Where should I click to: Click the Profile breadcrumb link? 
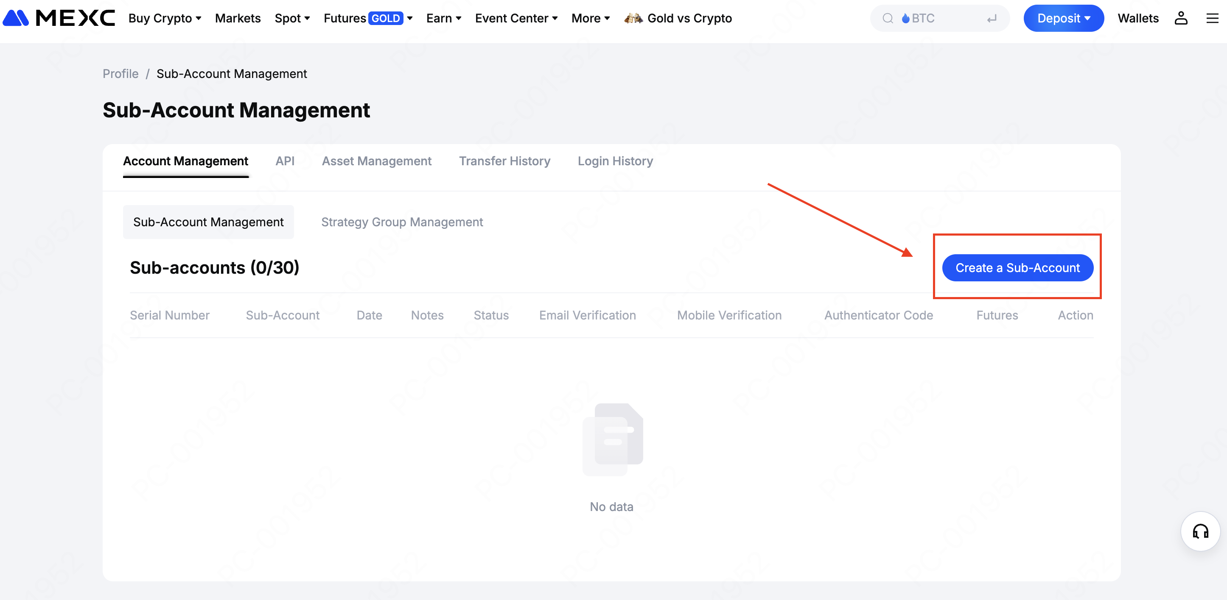point(120,73)
